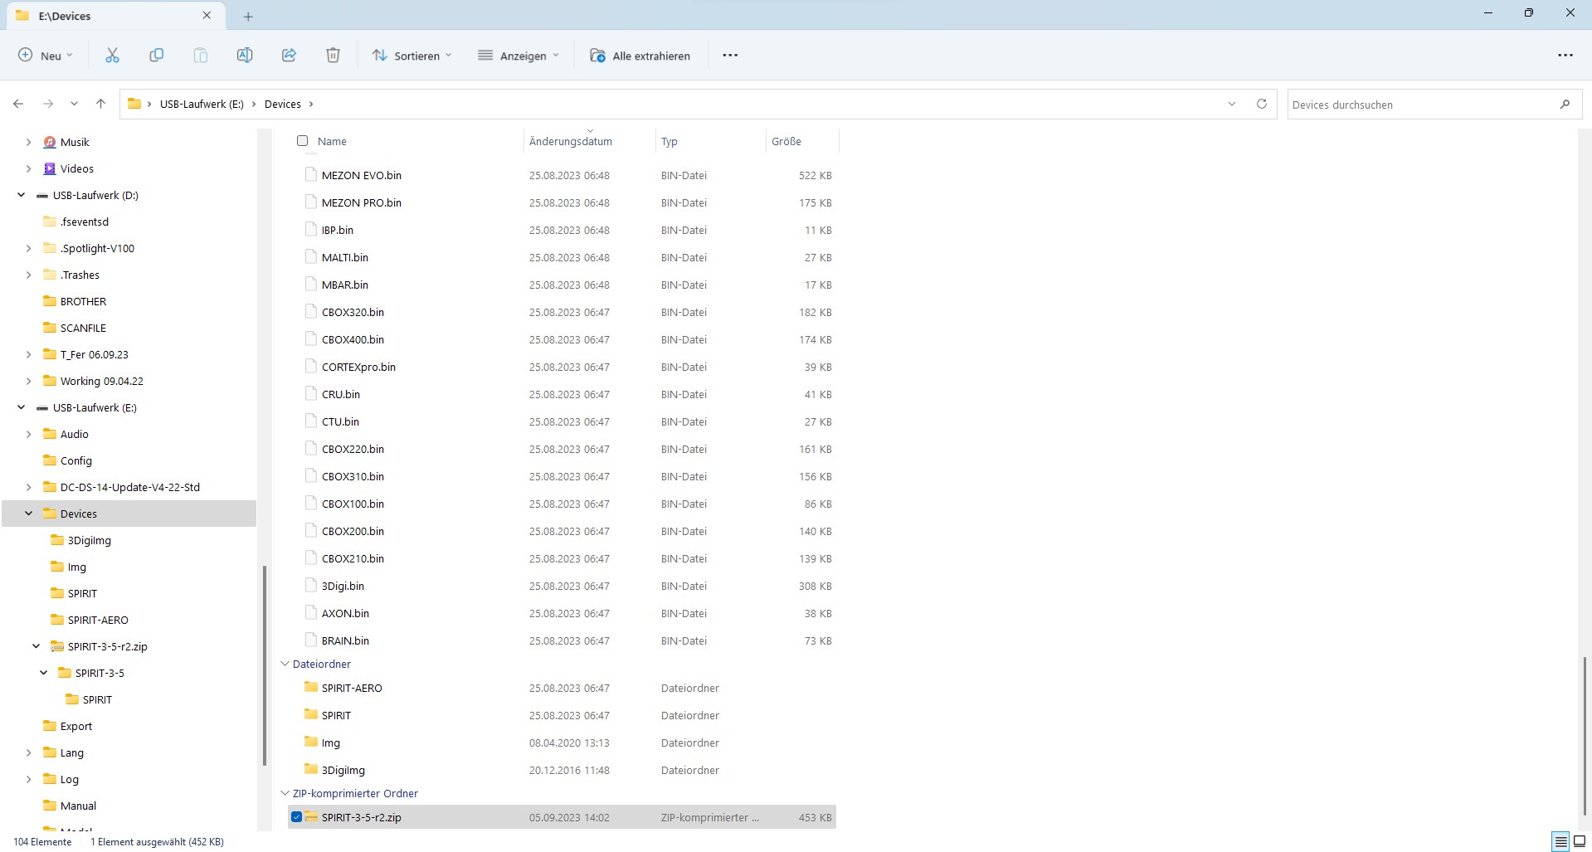This screenshot has height=852, width=1592.
Task: Click the Refresh icon beside address bar
Action: [x=1261, y=104]
